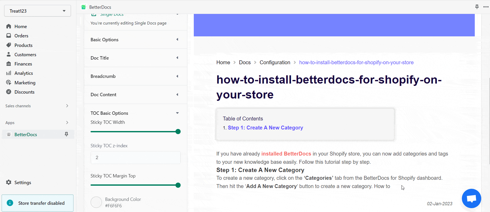Open the Home icon in sidebar
490x212 pixels.
tap(9, 26)
